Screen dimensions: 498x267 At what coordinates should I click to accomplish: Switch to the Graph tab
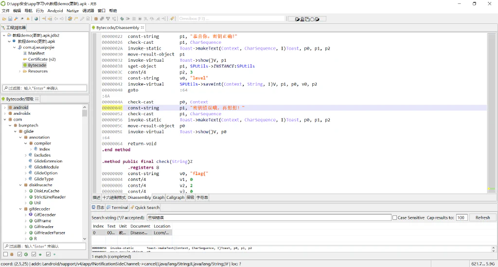tap(159, 197)
